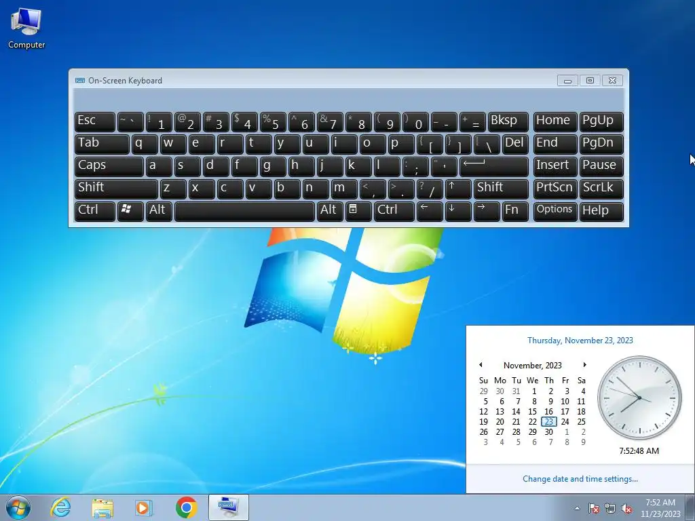
Task: Toggle the Caps key
Action: (109, 166)
